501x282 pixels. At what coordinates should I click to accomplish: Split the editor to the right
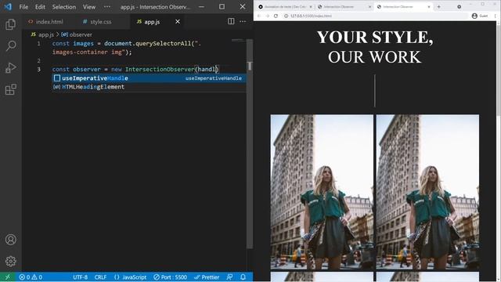pyautogui.click(x=231, y=21)
